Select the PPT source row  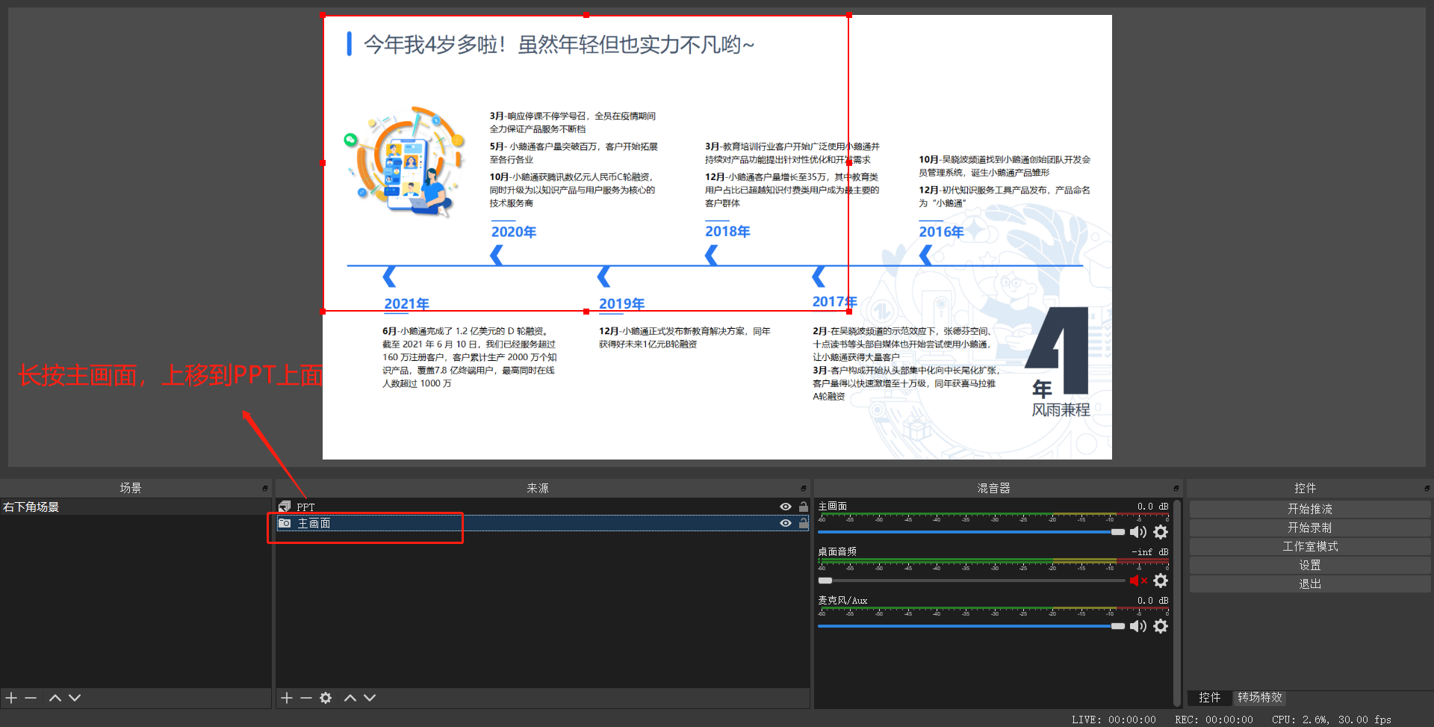point(543,507)
